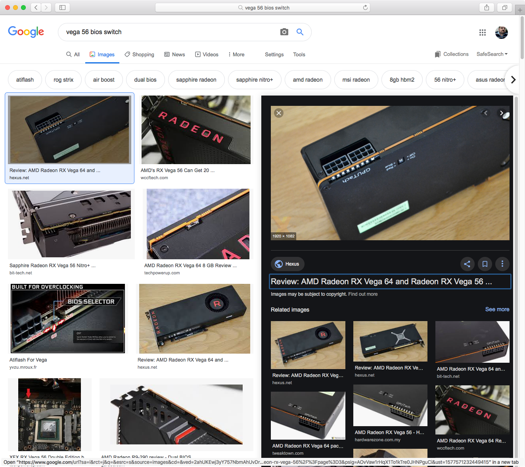The image size is (525, 467).
Task: Close the image preview panel
Action: [x=279, y=113]
